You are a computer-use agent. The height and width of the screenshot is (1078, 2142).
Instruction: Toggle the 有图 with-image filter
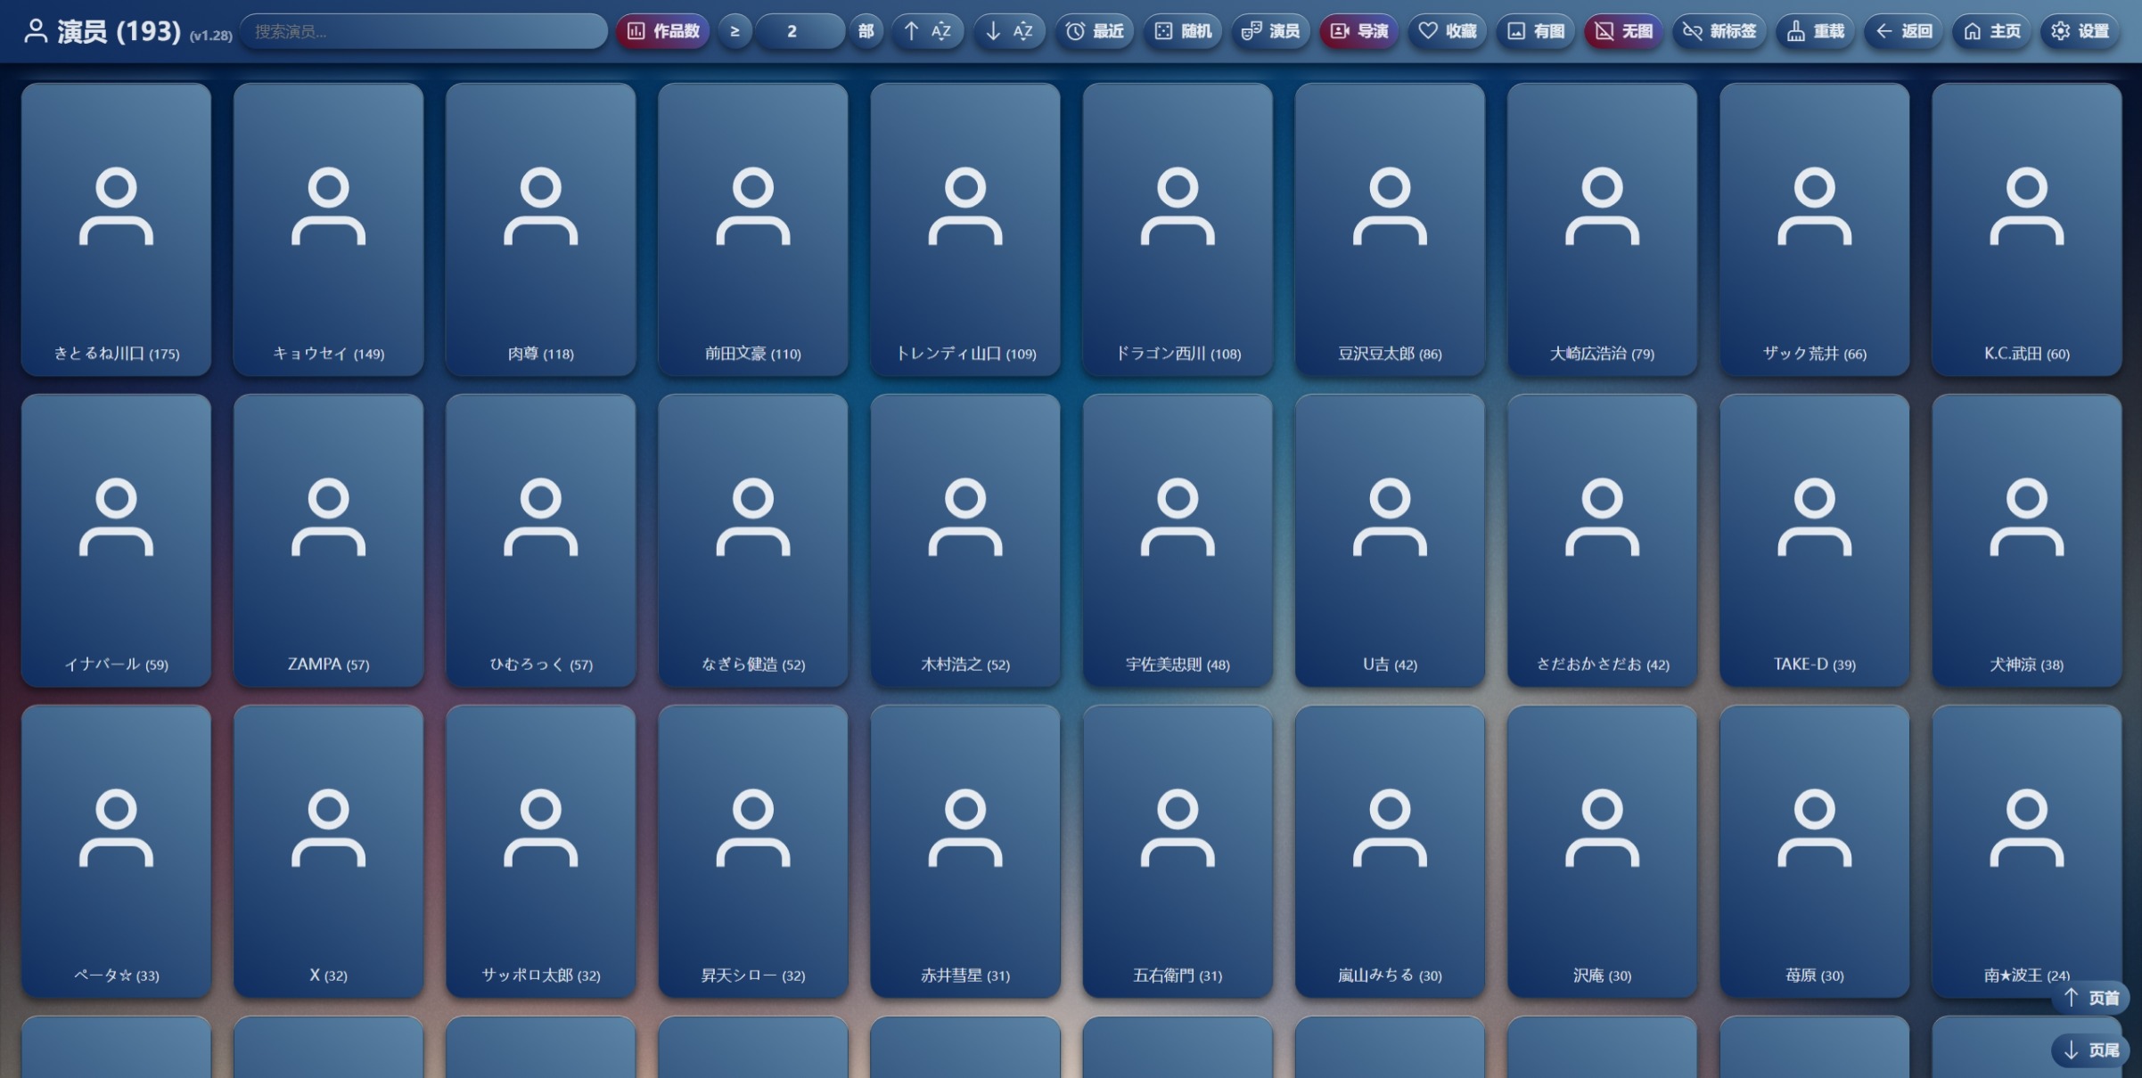tap(1535, 31)
